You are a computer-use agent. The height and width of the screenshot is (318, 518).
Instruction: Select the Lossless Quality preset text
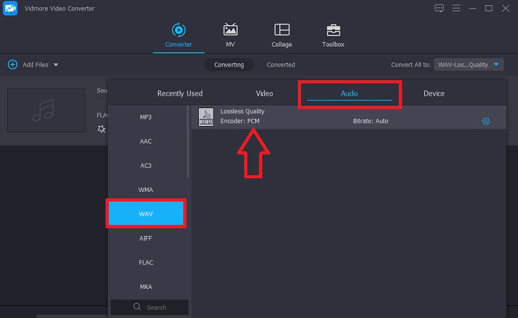click(x=242, y=112)
